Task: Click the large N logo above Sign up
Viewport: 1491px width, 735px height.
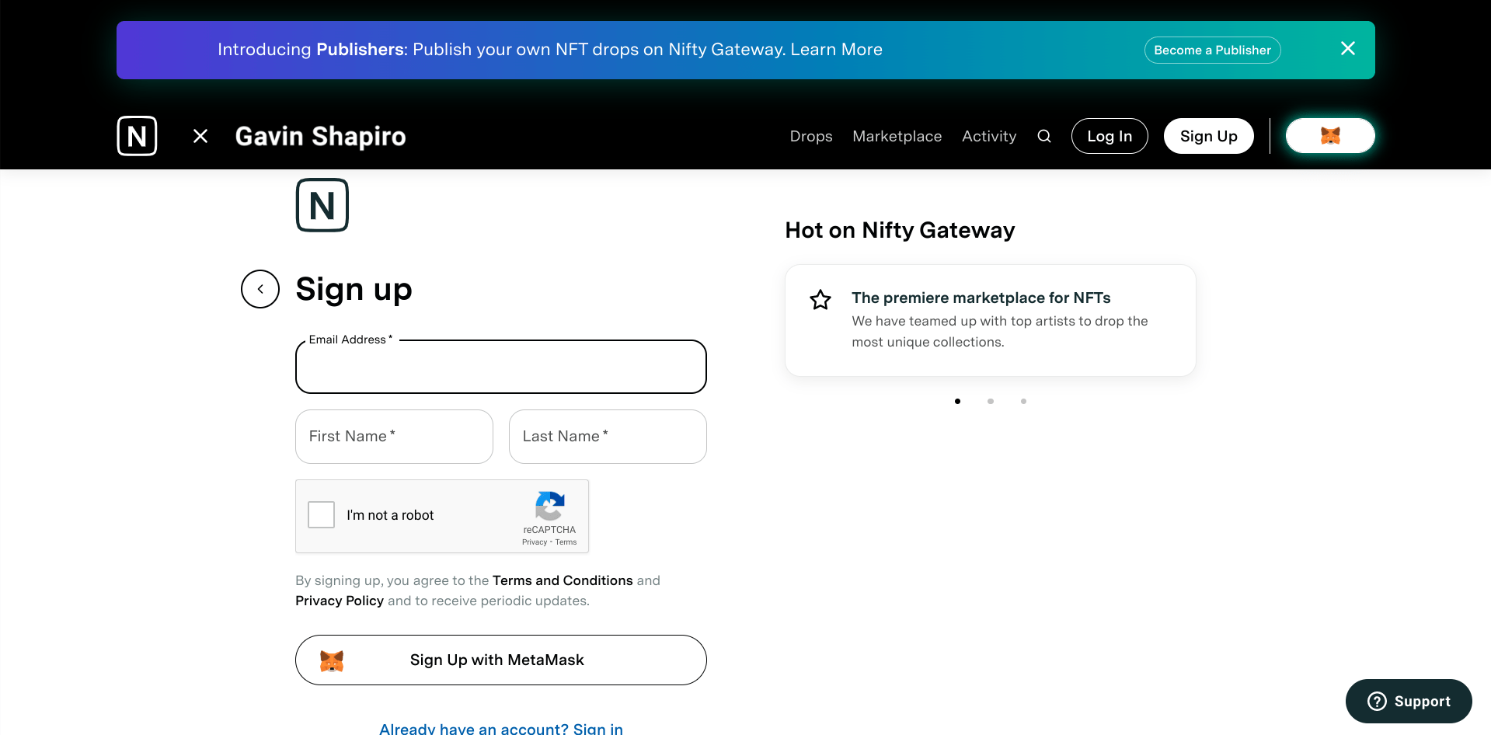Action: click(x=322, y=206)
